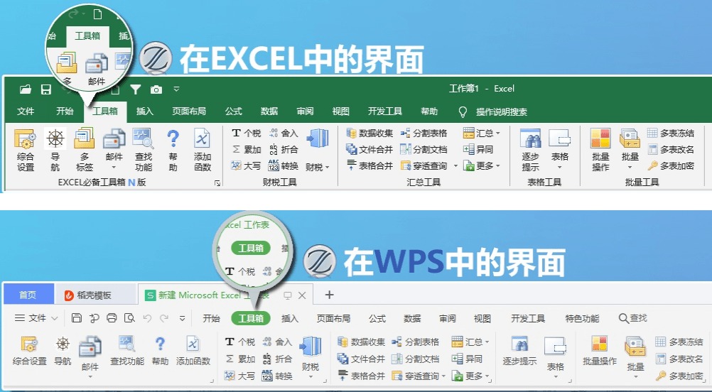The height and width of the screenshot is (392, 712).
Task: Add a new WPS tab with plus
Action: click(330, 295)
